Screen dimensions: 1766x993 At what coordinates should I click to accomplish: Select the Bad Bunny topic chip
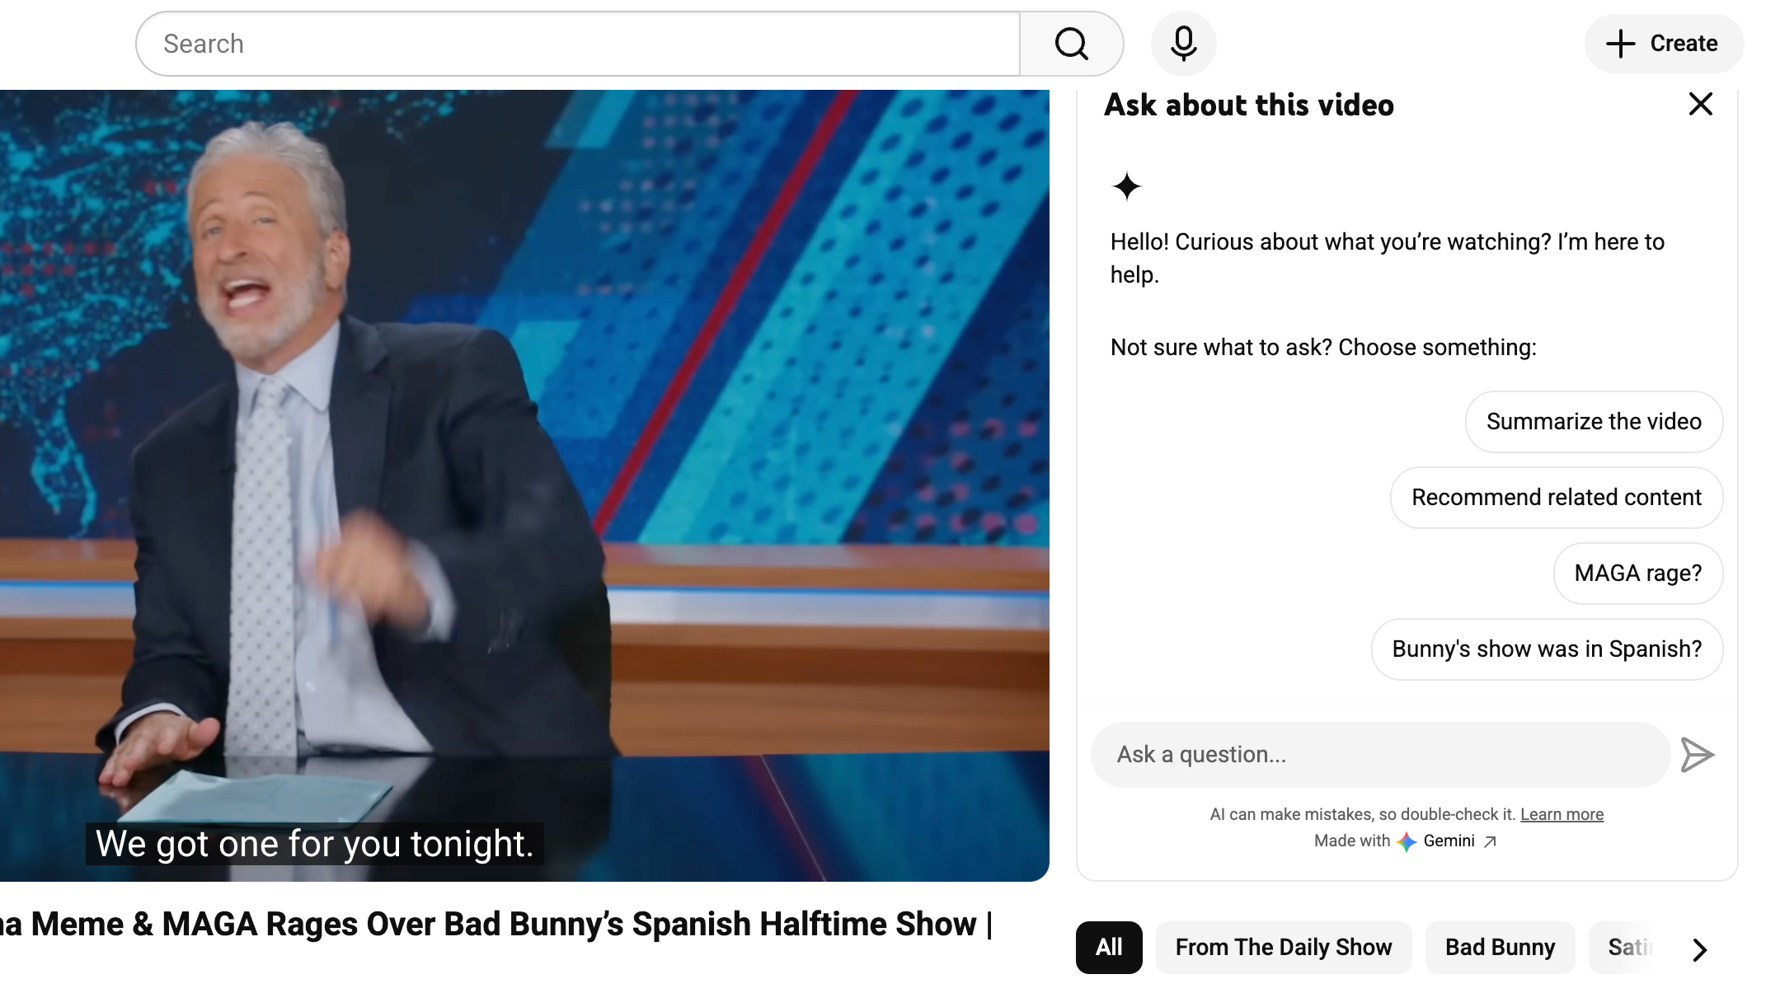(1500, 947)
